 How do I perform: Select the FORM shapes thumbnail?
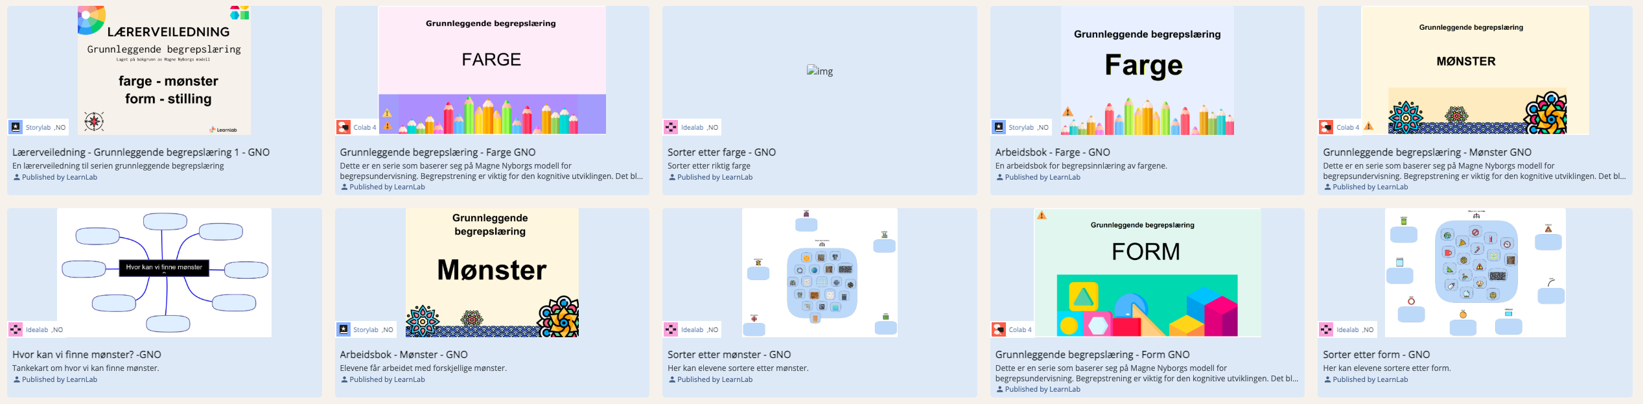(x=1147, y=272)
